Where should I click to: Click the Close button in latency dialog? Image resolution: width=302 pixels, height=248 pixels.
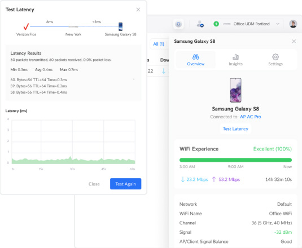tap(94, 184)
